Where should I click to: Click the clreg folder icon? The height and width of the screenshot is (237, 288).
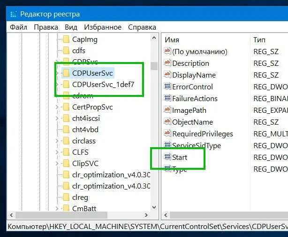(x=66, y=197)
